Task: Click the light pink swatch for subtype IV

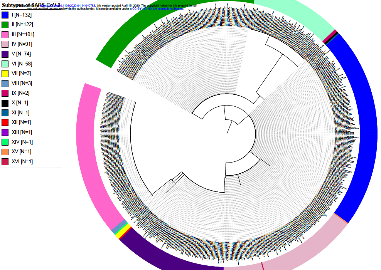Action: pyautogui.click(x=5, y=44)
